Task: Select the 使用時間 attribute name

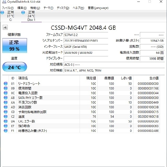Action: 25,88
